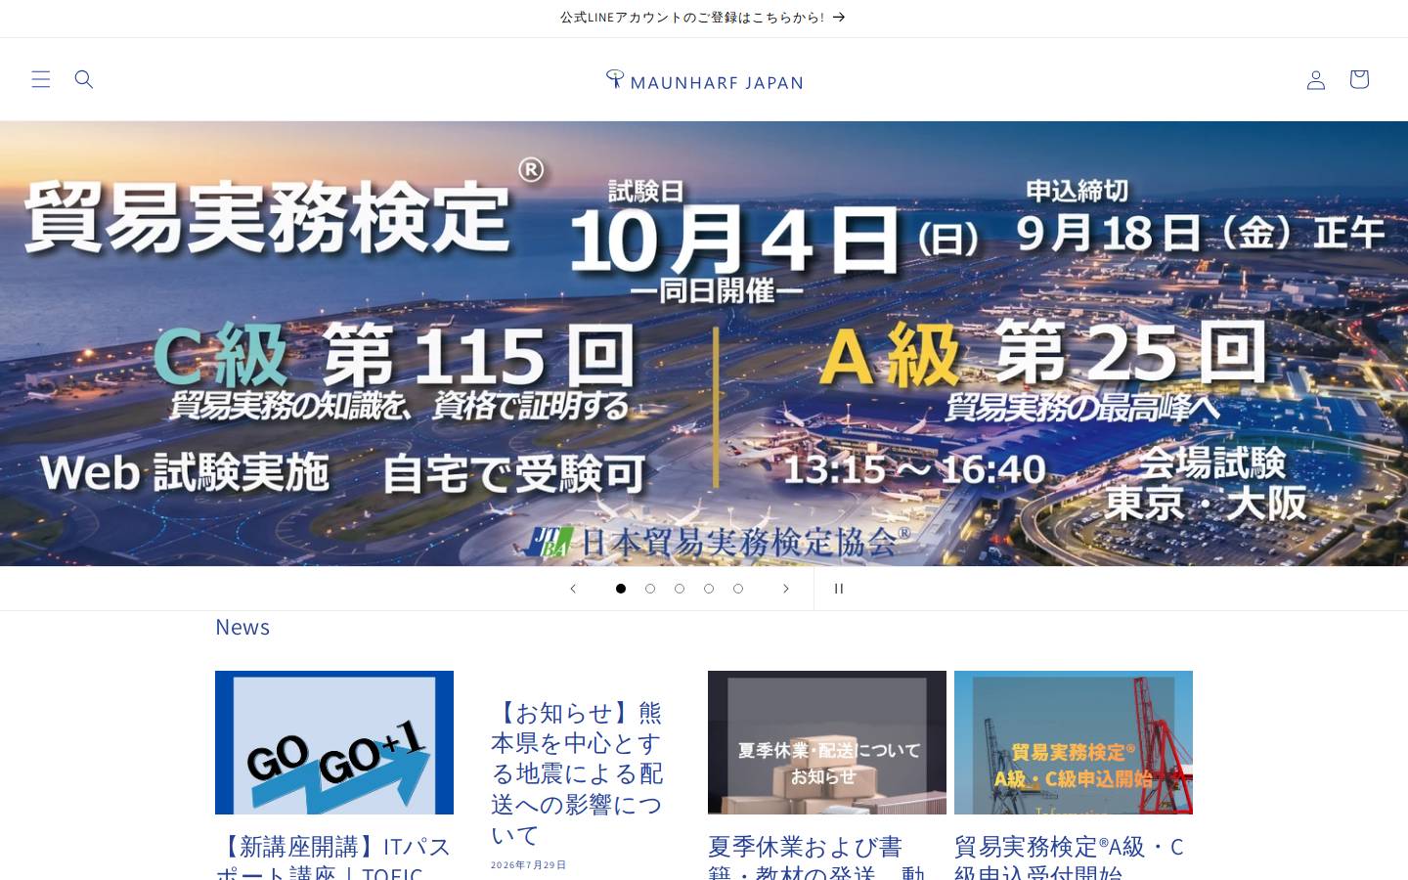Pause the slideshow autoplay
Screen dimensions: 1408x880
click(838, 589)
